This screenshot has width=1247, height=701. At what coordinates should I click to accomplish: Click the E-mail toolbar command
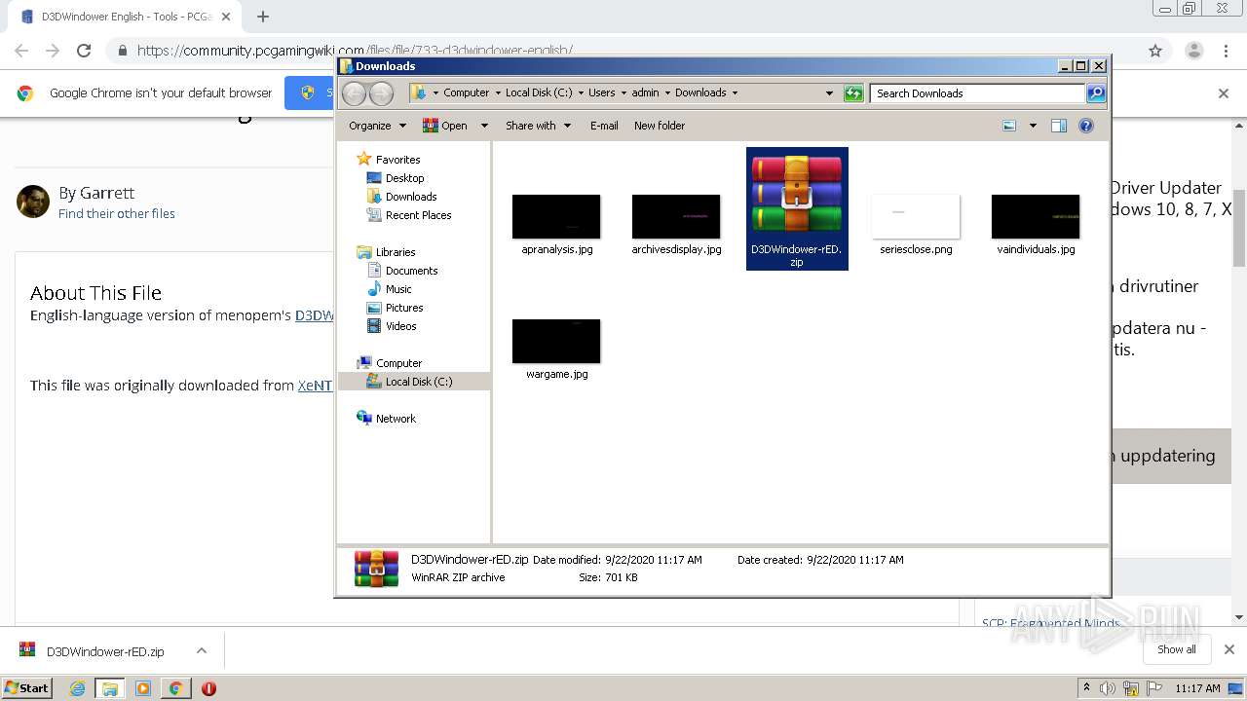click(x=604, y=126)
